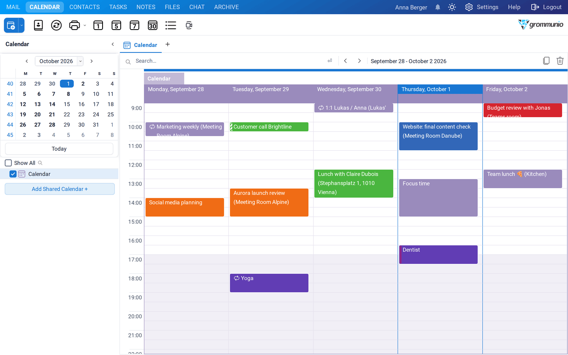This screenshot has height=355, width=568.
Task: Collapse the Calendar side panel
Action: pos(113,44)
